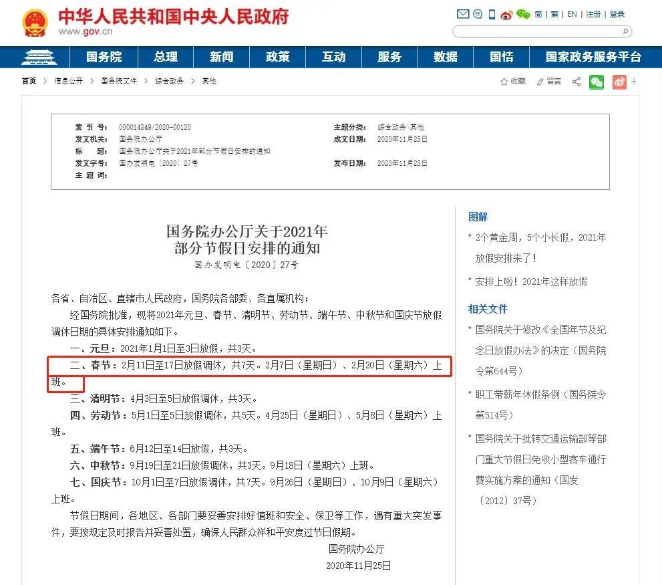Viewport: 662px width, 585px height.
Task: Click the search magnifier icon
Action: click(x=624, y=31)
